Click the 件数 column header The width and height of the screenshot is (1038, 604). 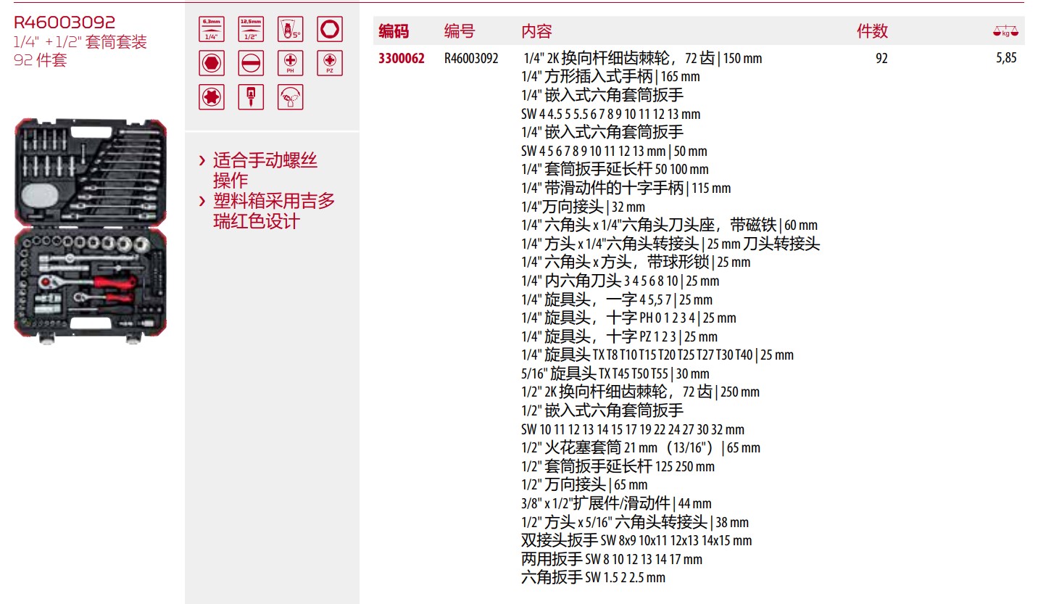pyautogui.click(x=872, y=31)
